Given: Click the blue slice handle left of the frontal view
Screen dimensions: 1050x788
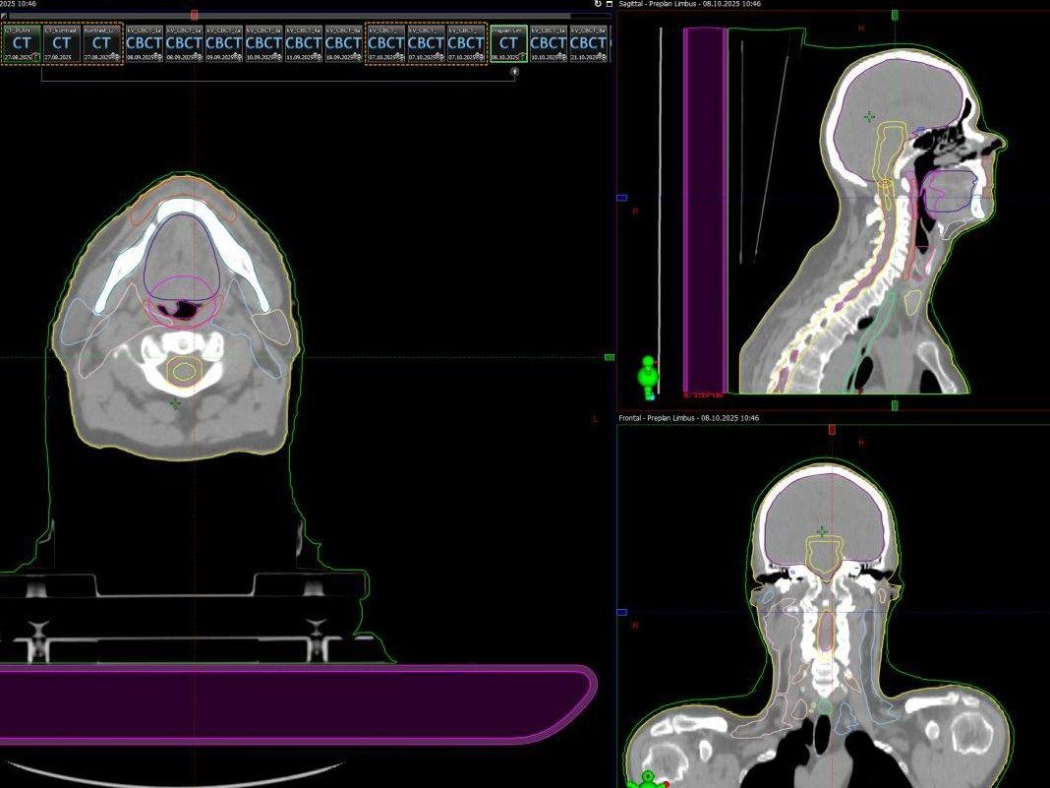Looking at the screenshot, I should click(621, 612).
